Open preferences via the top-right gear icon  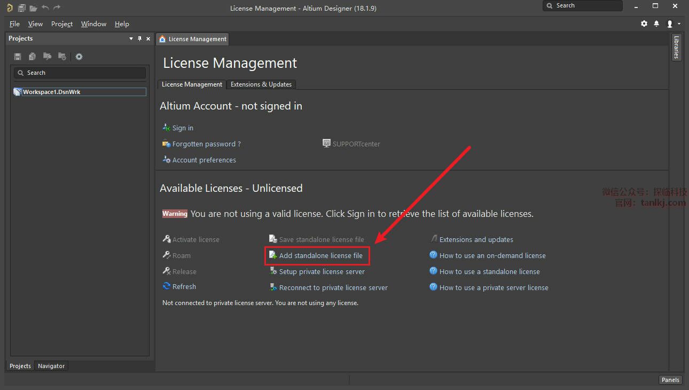point(644,24)
